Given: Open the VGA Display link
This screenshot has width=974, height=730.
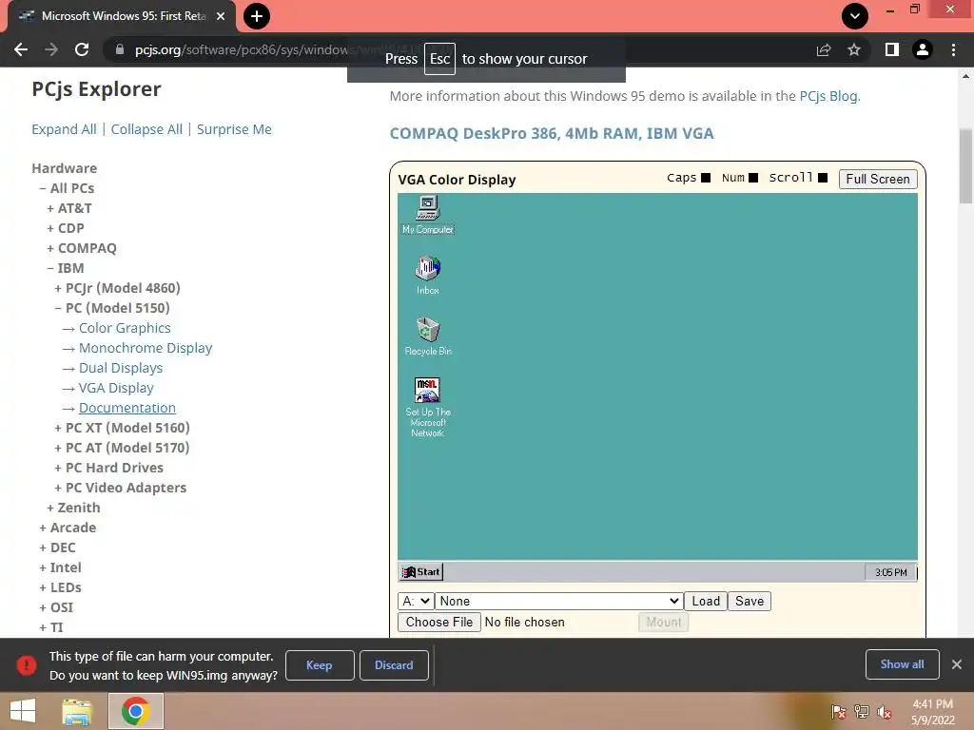Looking at the screenshot, I should point(116,388).
